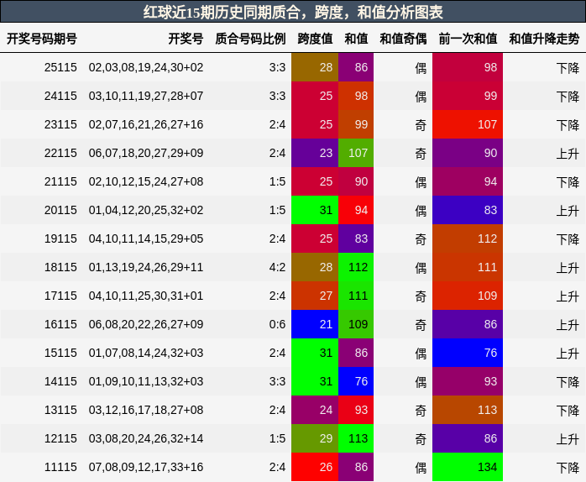Click the 0:6 ratio in row 16115

pyautogui.click(x=277, y=324)
